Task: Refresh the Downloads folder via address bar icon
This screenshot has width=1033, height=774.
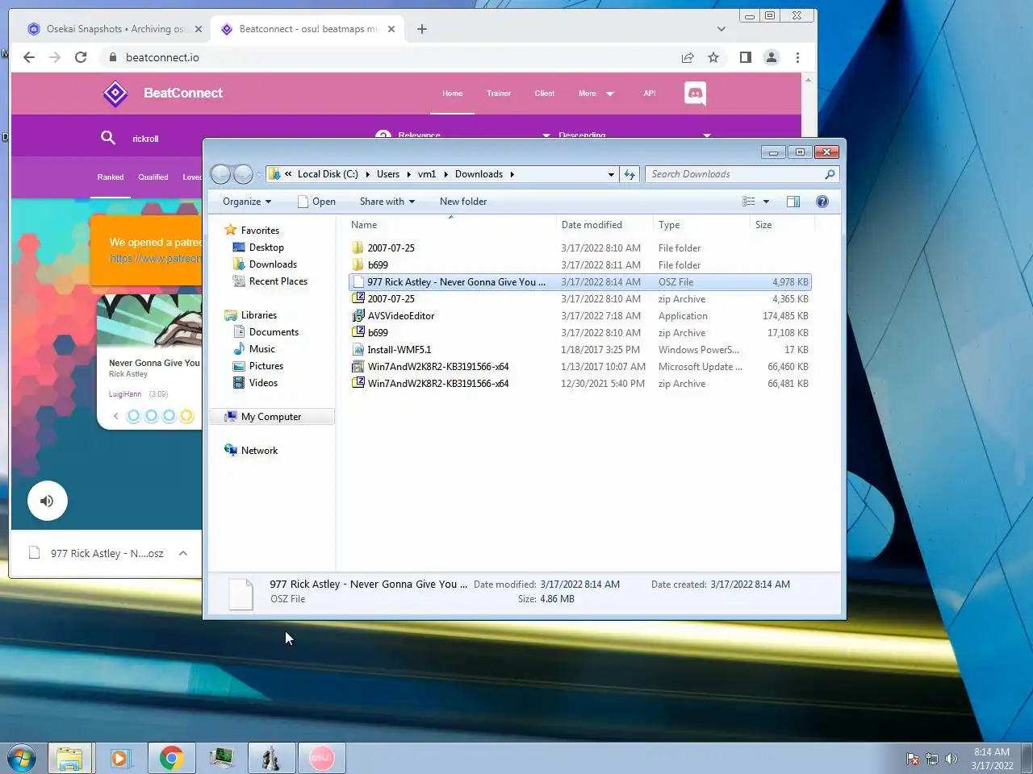Action: pyautogui.click(x=630, y=174)
